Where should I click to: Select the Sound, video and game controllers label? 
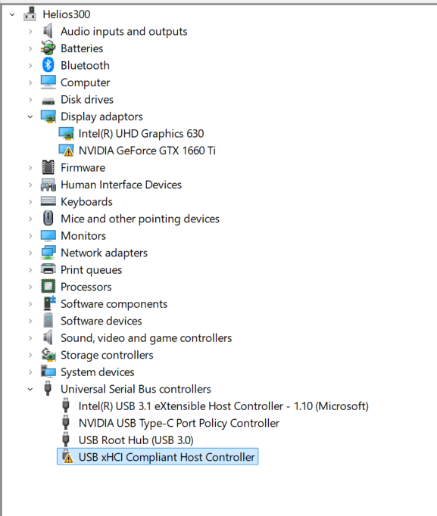tap(146, 338)
